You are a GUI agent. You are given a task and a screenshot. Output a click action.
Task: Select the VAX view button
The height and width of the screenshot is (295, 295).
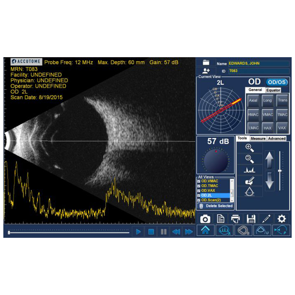click(282, 128)
